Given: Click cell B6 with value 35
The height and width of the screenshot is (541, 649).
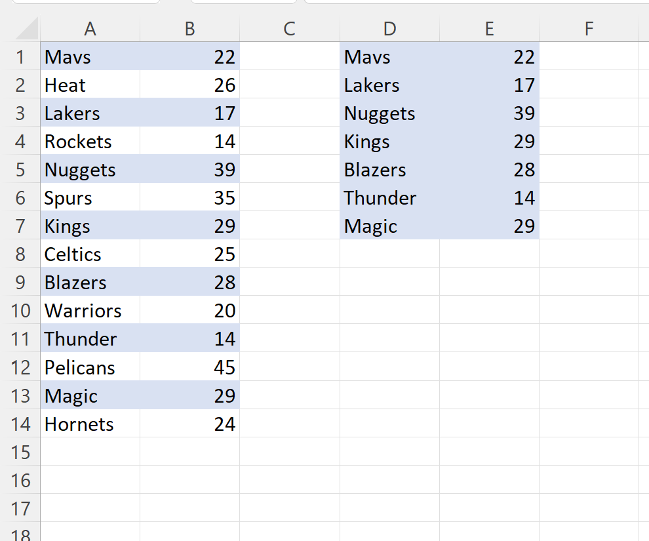Looking at the screenshot, I should [190, 197].
